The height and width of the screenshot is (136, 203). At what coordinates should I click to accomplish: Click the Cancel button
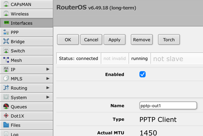tap(91, 40)
